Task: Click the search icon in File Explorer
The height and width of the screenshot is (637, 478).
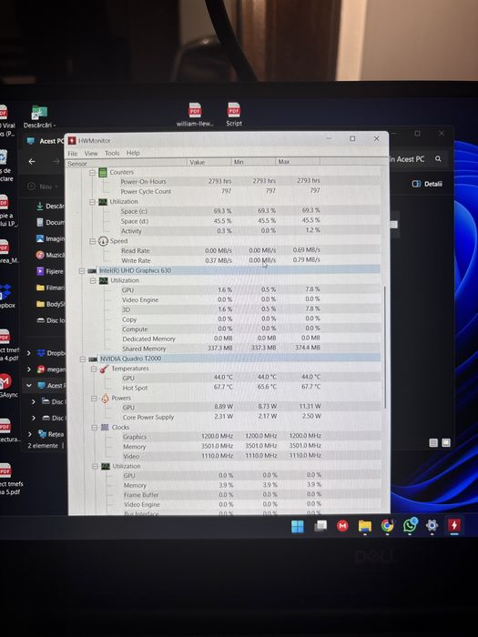Action: [438, 159]
